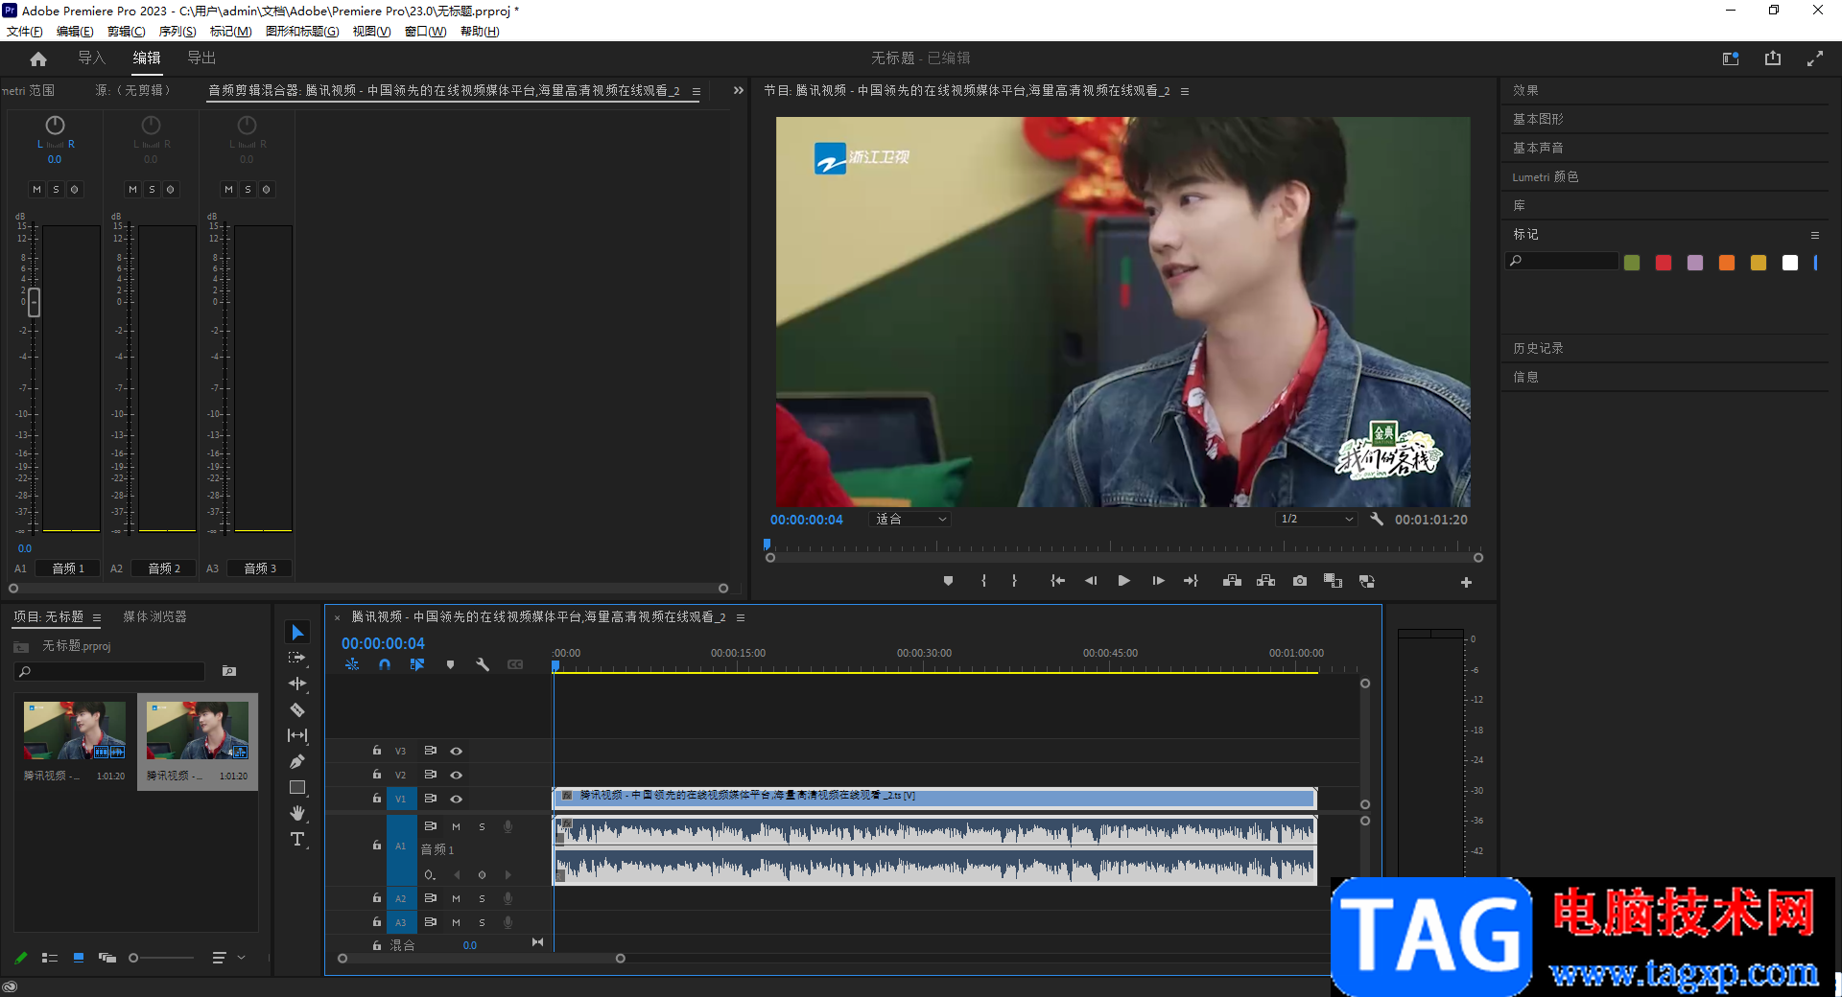Toggle full screen video icon in header
The image size is (1842, 997).
pyautogui.click(x=1815, y=58)
